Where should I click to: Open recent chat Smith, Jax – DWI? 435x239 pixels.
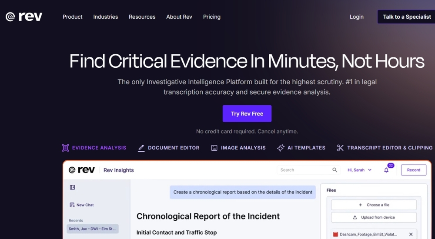(x=92, y=229)
